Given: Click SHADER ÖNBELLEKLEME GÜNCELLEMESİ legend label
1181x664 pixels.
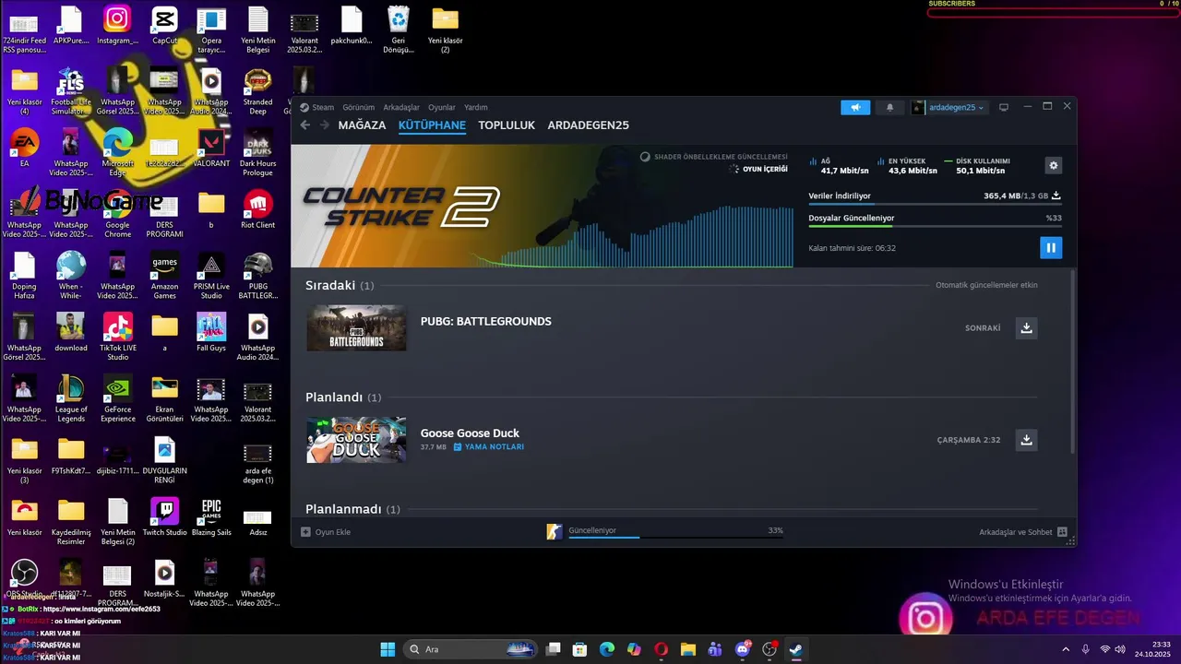Looking at the screenshot, I should pos(721,157).
